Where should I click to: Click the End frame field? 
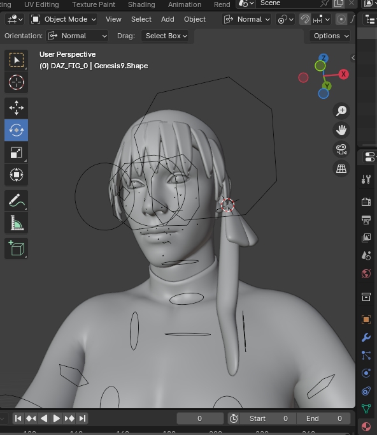(324, 418)
